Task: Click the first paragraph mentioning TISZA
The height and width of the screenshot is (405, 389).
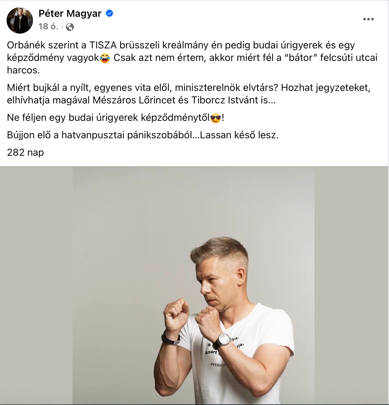Action: click(x=192, y=58)
